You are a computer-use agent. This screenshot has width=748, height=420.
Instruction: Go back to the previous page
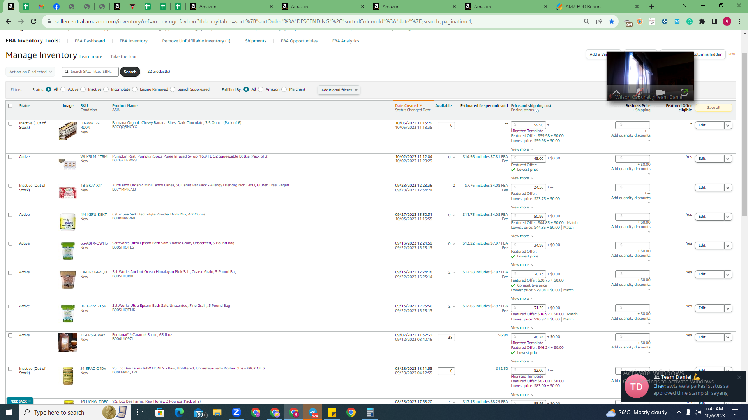(9, 21)
